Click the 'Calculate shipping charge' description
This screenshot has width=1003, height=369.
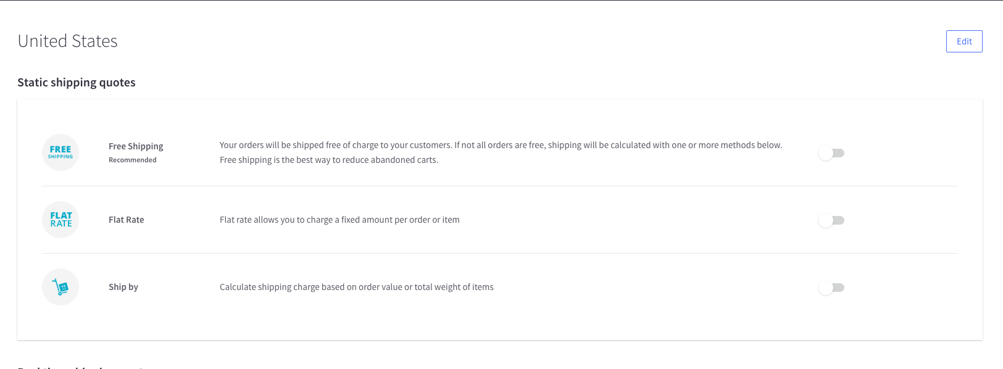pos(357,287)
